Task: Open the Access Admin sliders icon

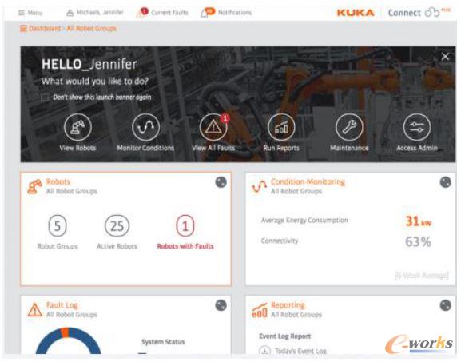Action: [x=417, y=127]
